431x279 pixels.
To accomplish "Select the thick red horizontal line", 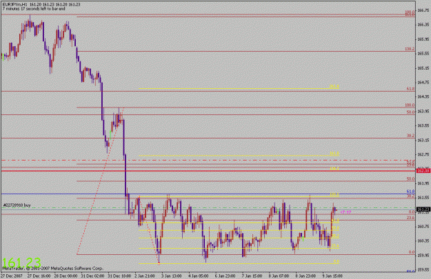I will (208, 171).
